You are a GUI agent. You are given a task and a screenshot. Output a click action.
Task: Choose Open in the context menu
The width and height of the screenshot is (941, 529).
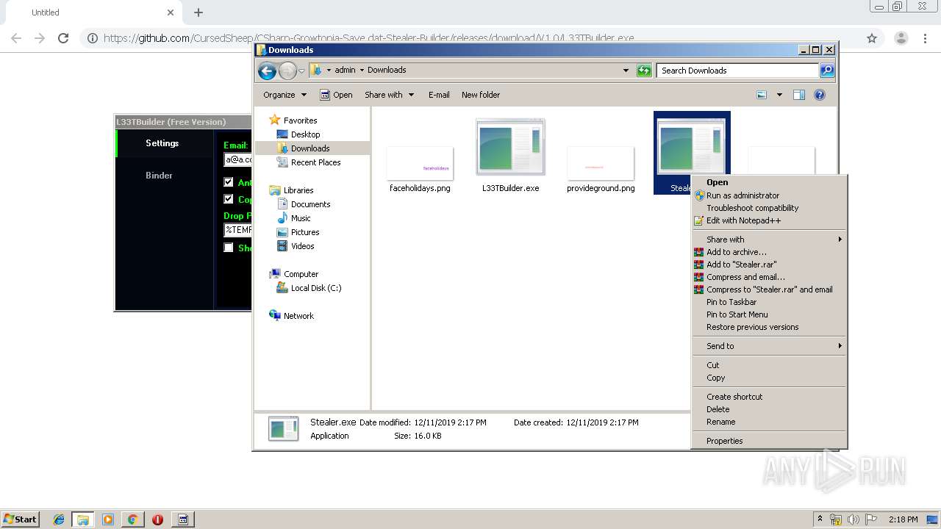coord(717,182)
